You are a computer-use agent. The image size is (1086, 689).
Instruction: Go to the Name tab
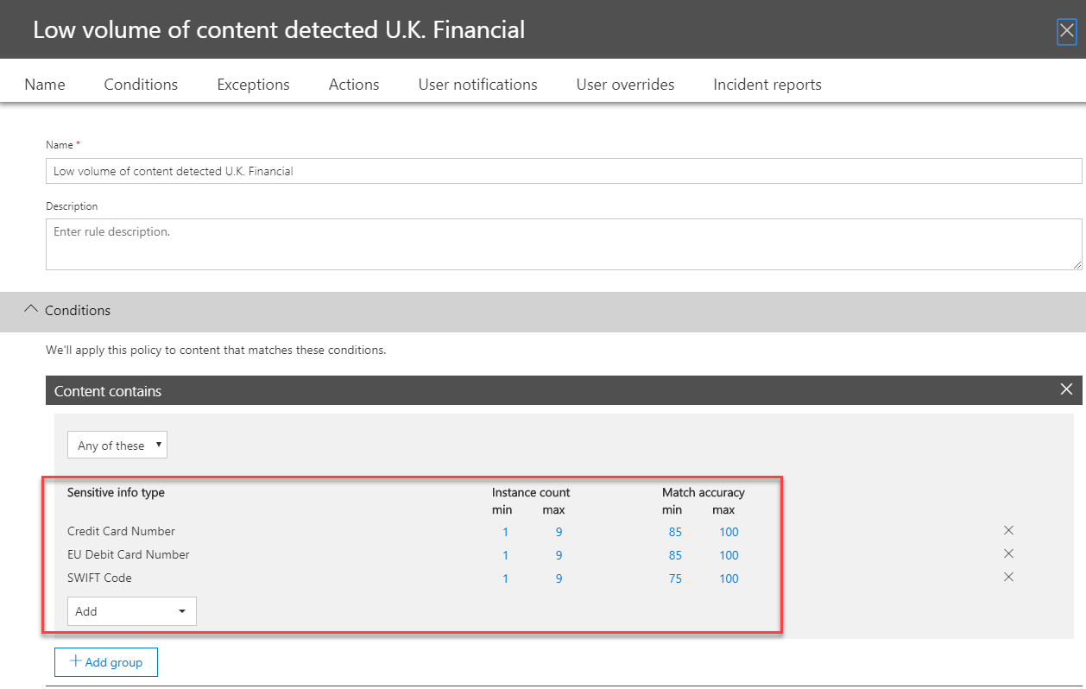(45, 85)
